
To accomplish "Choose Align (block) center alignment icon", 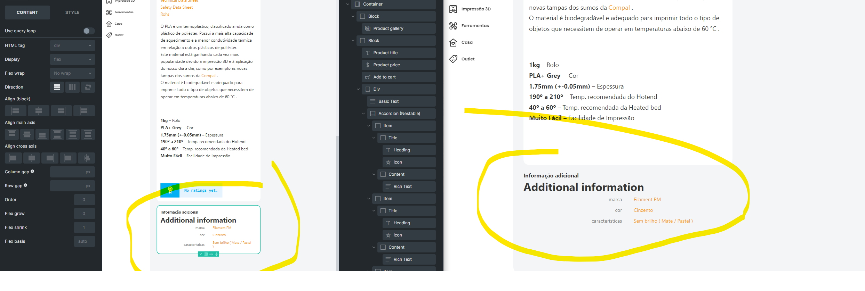I will [x=38, y=111].
